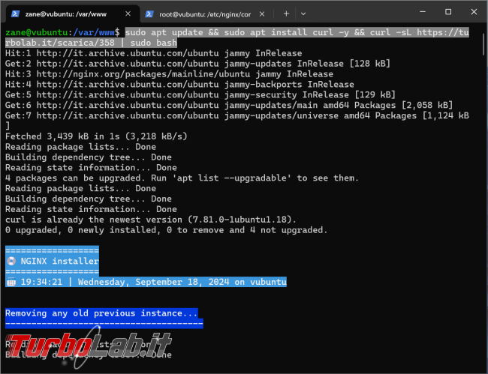Click the PowerShell icon on root tab

pos(149,14)
